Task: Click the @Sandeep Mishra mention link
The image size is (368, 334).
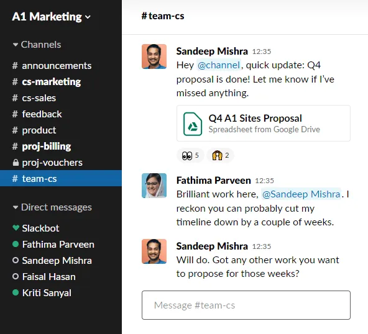Action: coord(301,194)
